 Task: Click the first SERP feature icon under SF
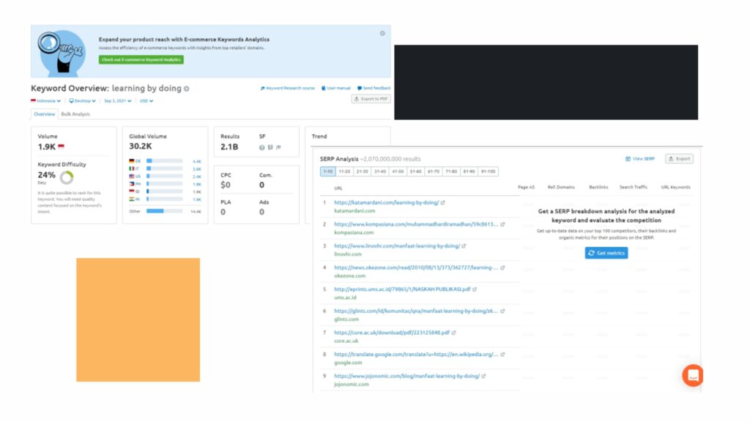coord(261,147)
